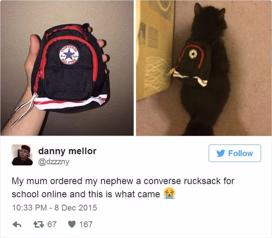The image size is (272, 238).
Task: Click the @dzzzny handle
Action: click(54, 162)
